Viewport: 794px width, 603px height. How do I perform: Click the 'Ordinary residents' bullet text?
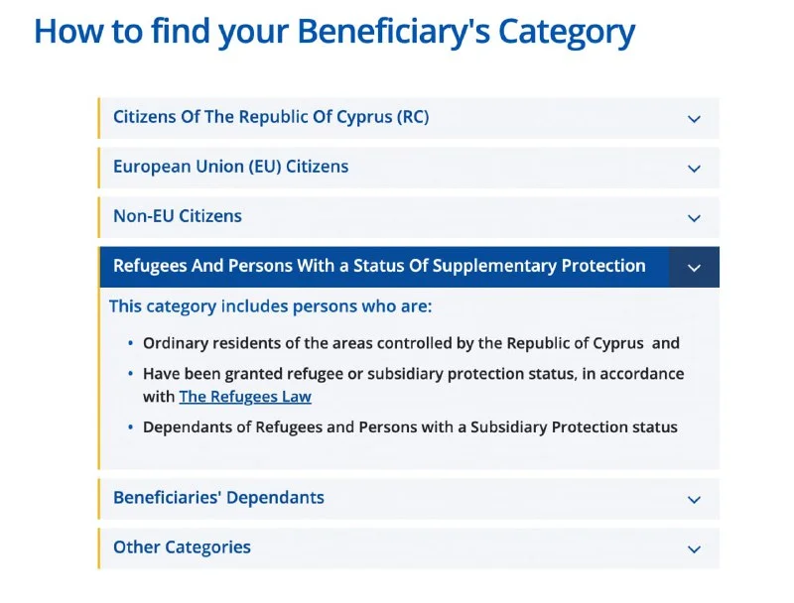pyautogui.click(x=411, y=343)
